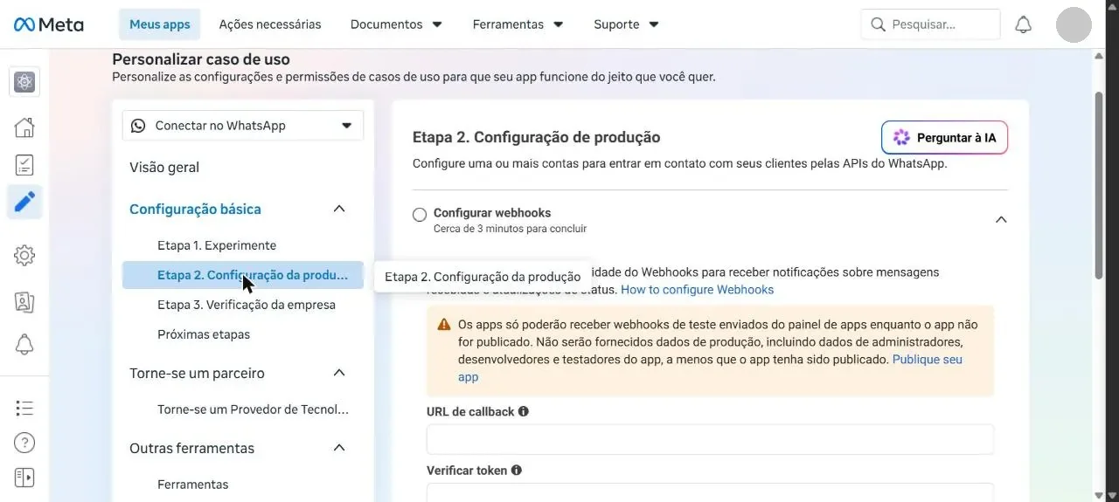Click the Perguntar à IA button

(944, 138)
